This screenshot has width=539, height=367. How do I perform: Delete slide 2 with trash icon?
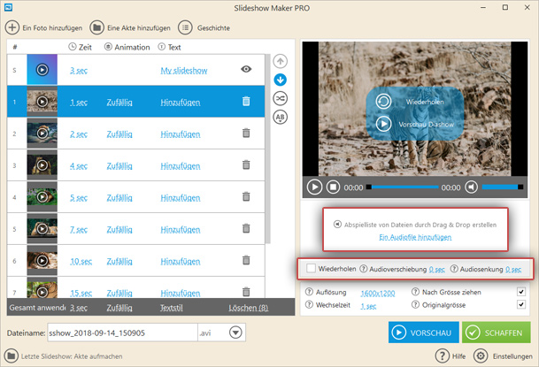[246, 133]
